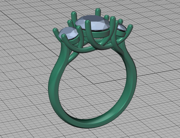180x138 pixels.
Task: Select the partly hidden right side gemstone
Action: click(x=122, y=28)
